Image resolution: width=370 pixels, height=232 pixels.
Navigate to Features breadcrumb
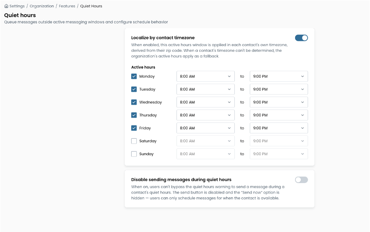(67, 6)
